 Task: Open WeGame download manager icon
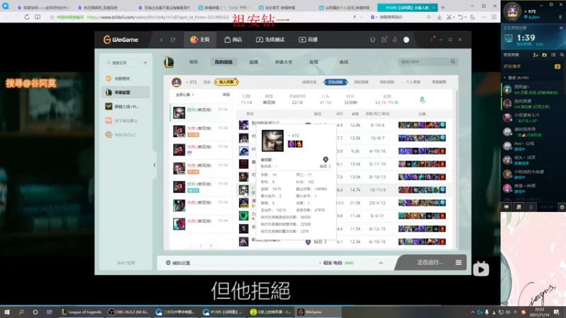coord(395,40)
